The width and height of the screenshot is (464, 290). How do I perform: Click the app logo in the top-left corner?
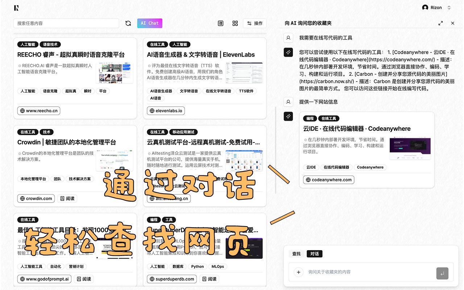(16, 7)
